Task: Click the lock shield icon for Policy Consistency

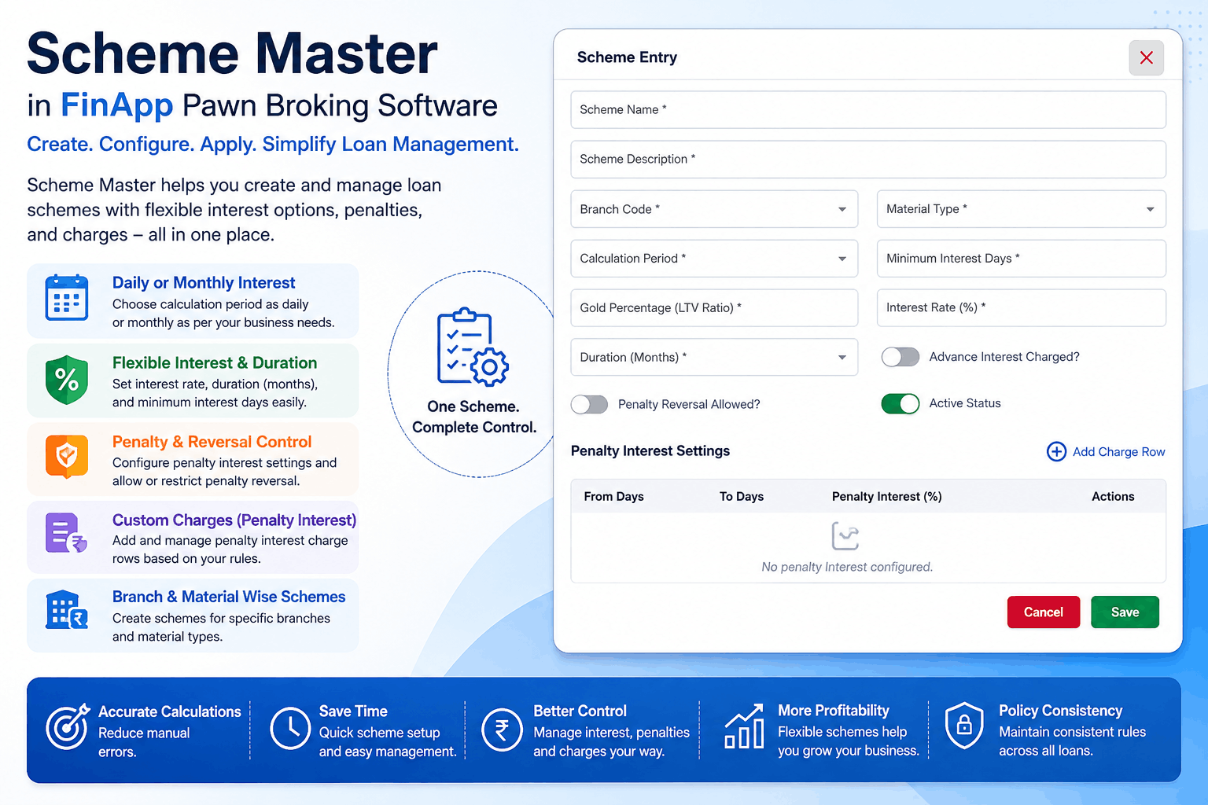Action: [965, 725]
